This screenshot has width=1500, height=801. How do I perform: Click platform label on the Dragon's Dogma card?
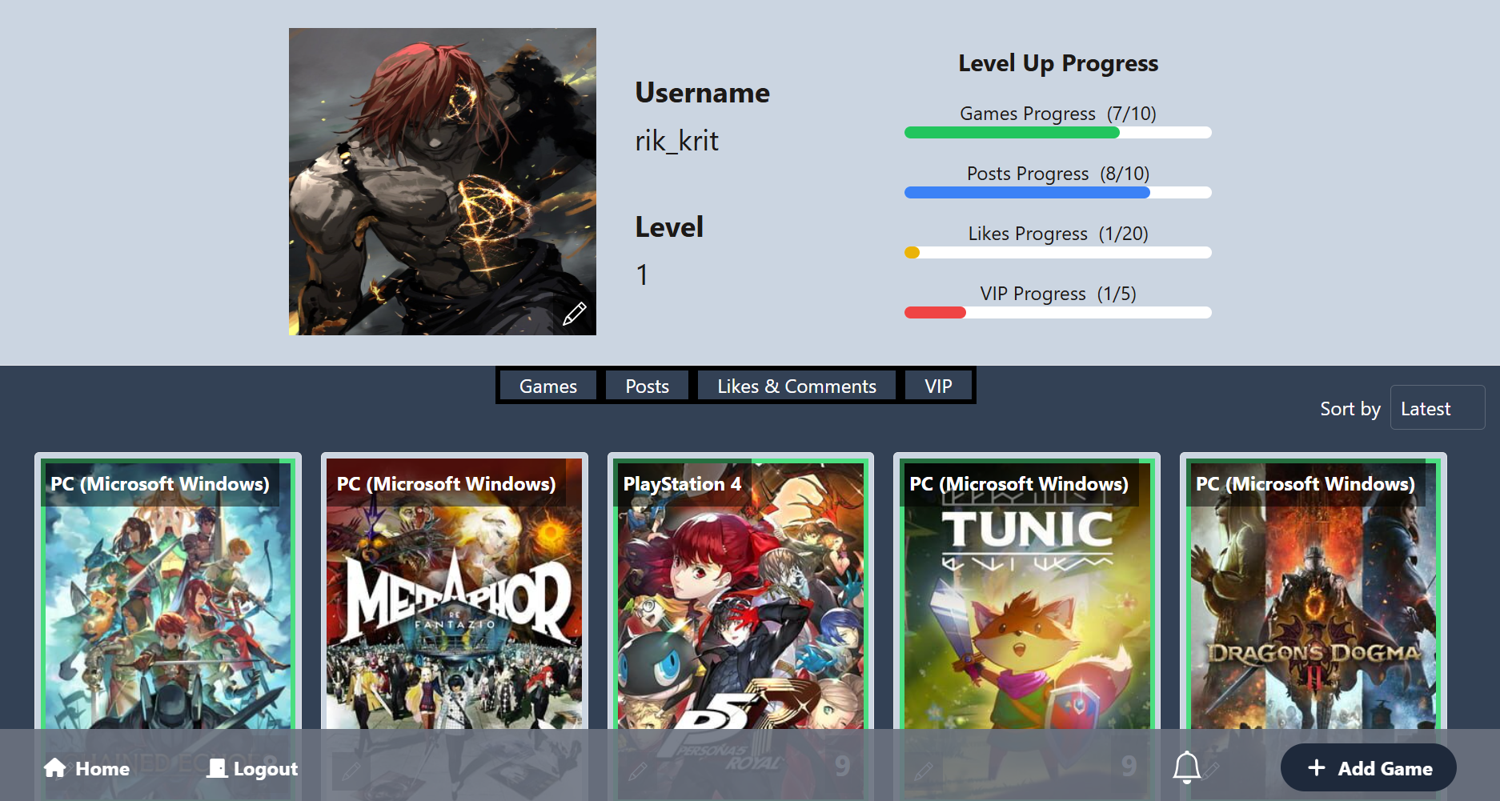click(1305, 484)
